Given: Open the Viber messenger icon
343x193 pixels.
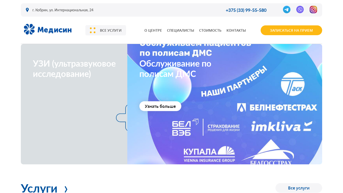Looking at the screenshot, I should coord(300,10).
